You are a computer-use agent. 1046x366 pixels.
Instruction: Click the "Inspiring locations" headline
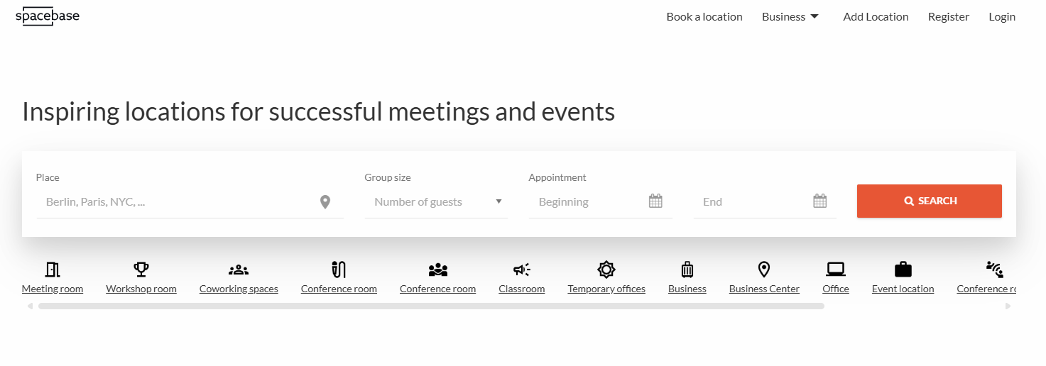pyautogui.click(x=318, y=112)
